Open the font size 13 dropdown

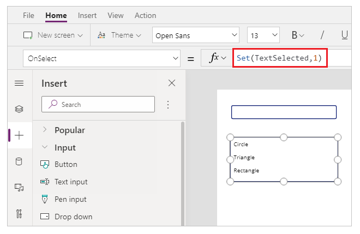[x=263, y=35]
